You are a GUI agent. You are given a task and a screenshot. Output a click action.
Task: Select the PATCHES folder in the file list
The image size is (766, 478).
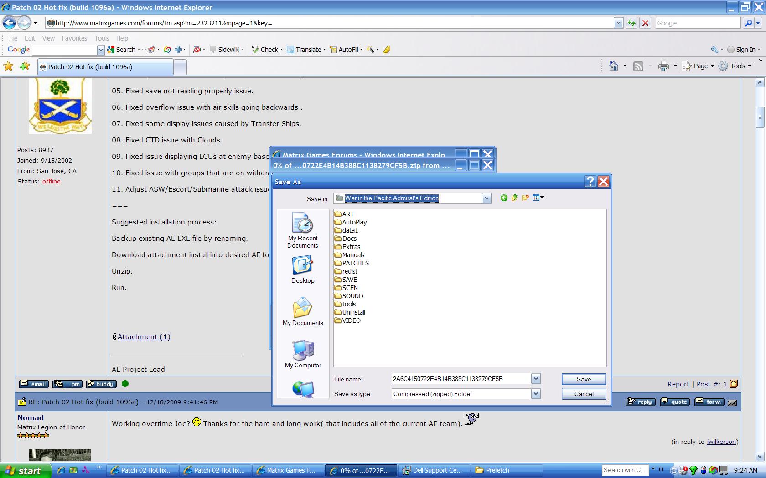pyautogui.click(x=352, y=263)
